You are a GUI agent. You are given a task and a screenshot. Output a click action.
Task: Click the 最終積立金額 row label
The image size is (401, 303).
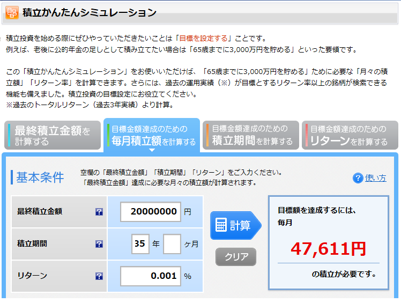(x=40, y=211)
